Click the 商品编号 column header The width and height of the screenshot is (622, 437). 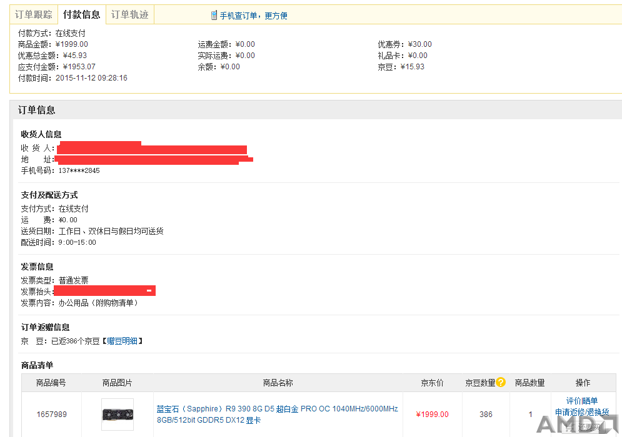[x=51, y=383]
